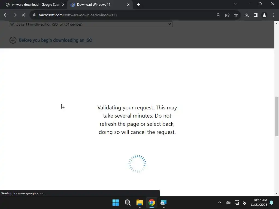Open the notification bell icon

272,202
